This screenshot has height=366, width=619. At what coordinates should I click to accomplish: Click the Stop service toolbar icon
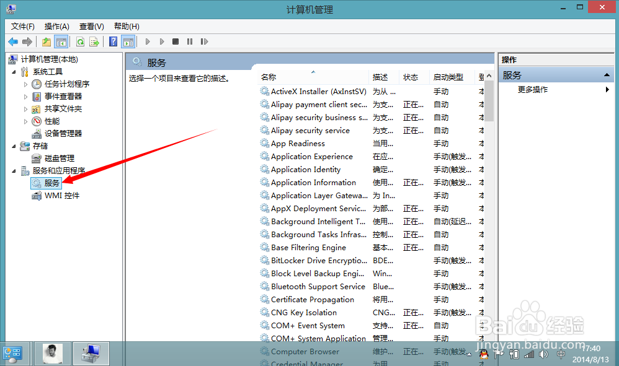(176, 41)
